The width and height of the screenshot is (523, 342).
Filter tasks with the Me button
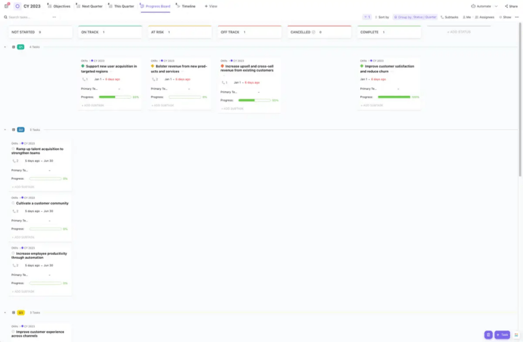pyautogui.click(x=466, y=17)
